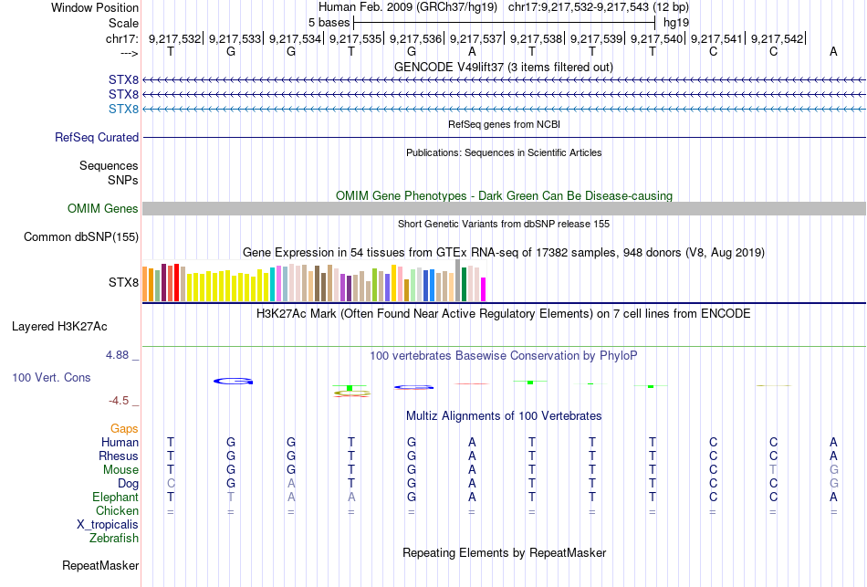
Task: Click the '5 bases' scale bar text
Action: pos(329,23)
